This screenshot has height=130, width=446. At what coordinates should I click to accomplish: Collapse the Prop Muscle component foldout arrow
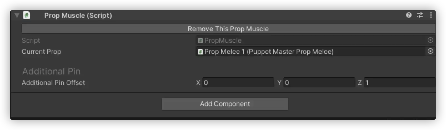click(17, 15)
